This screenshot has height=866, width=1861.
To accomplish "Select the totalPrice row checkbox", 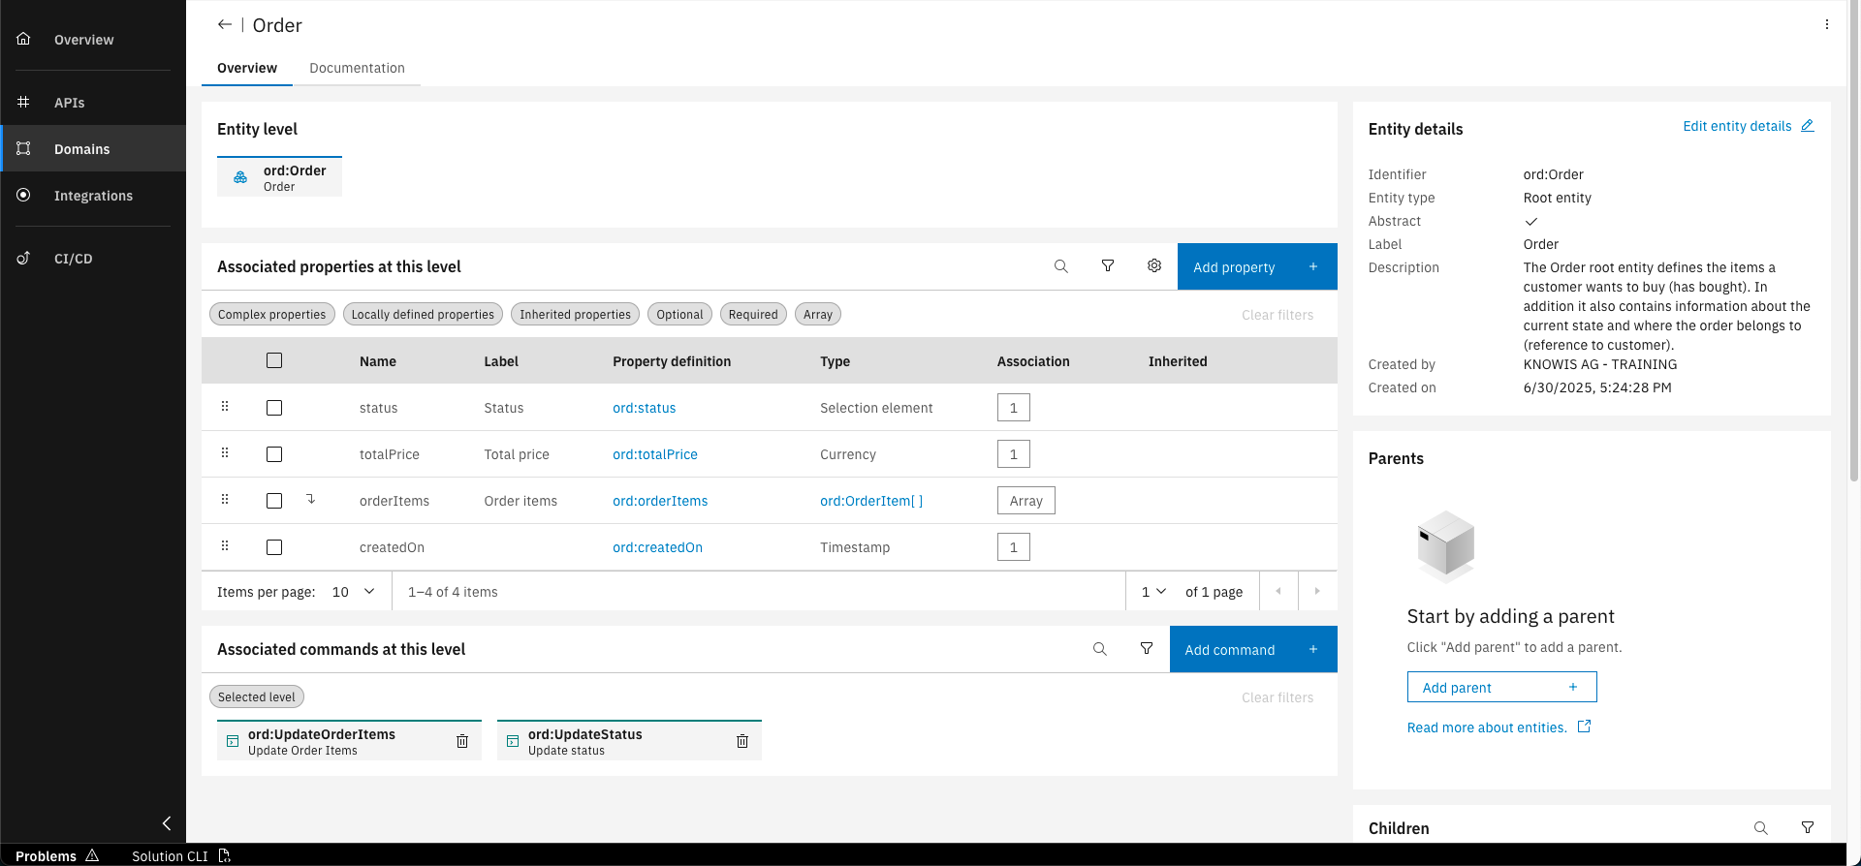I will [274, 454].
